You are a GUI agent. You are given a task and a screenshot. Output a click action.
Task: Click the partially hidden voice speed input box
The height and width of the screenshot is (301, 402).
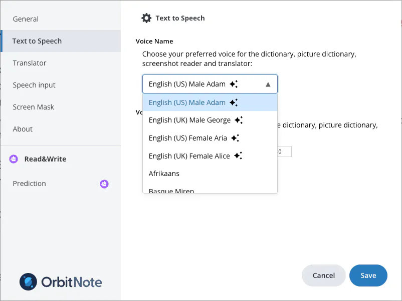(284, 151)
